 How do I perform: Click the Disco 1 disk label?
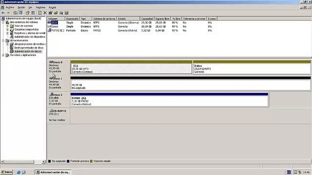pyautogui.click(x=58, y=83)
